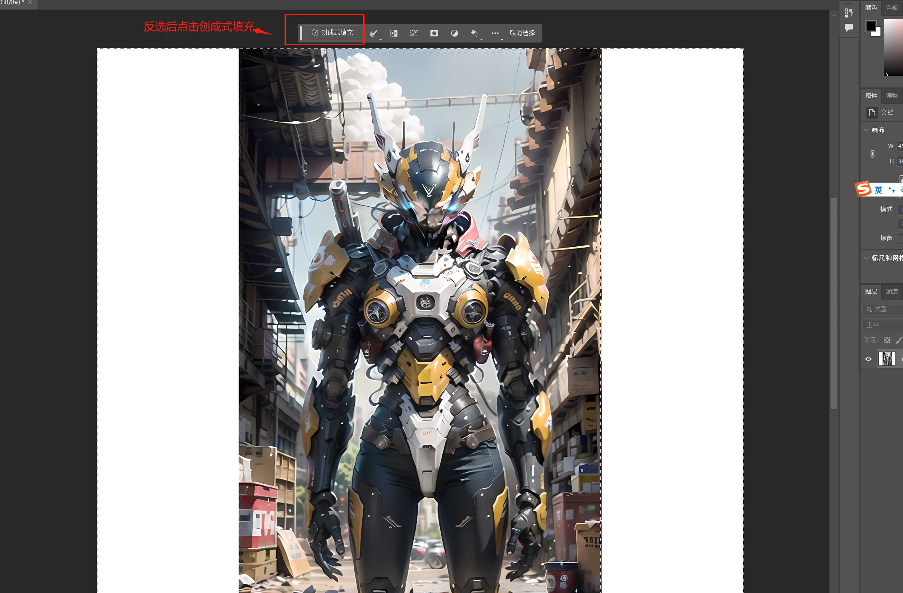Click the transform selection icon
Screen dimensions: 903x593
pyautogui.click(x=414, y=33)
